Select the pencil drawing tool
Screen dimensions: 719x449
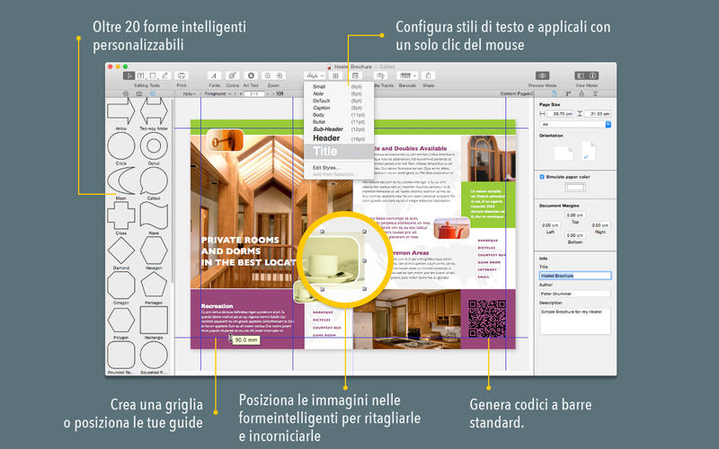point(165,75)
